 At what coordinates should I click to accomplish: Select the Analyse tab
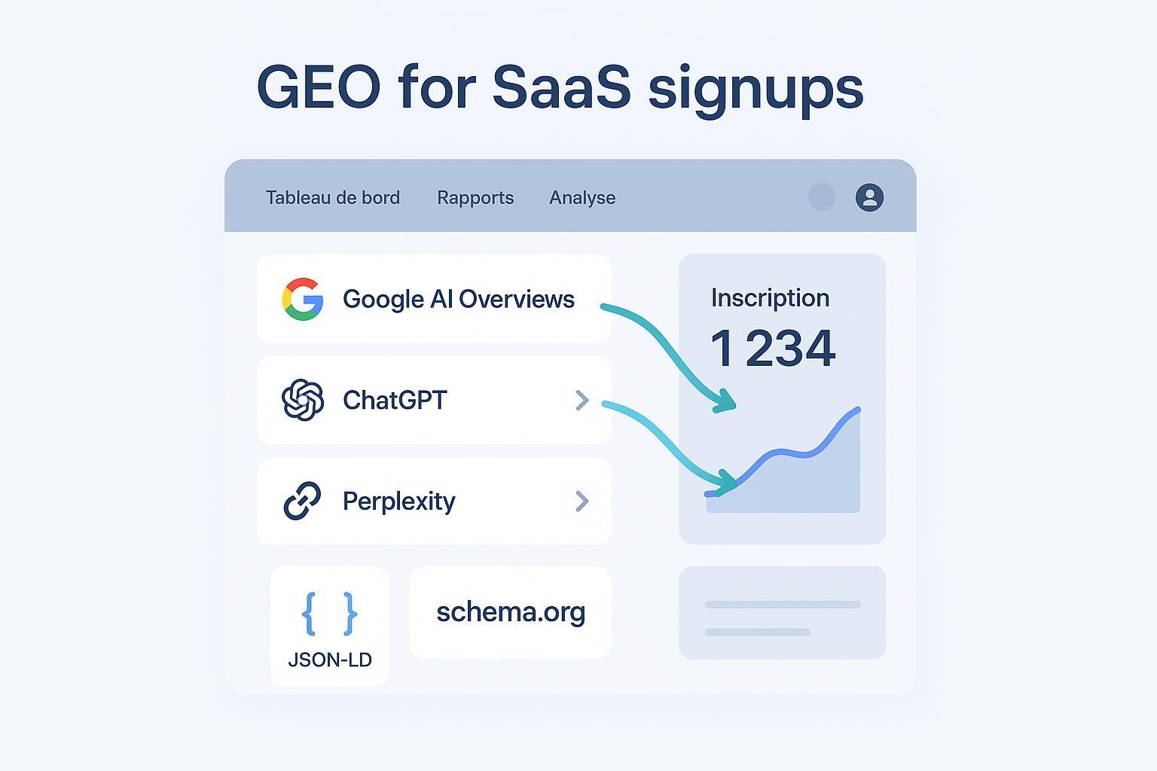click(x=582, y=197)
